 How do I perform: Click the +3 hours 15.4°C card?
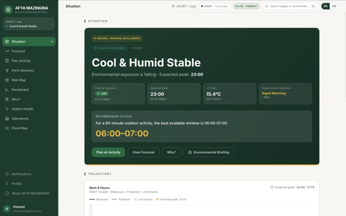pos(230,94)
